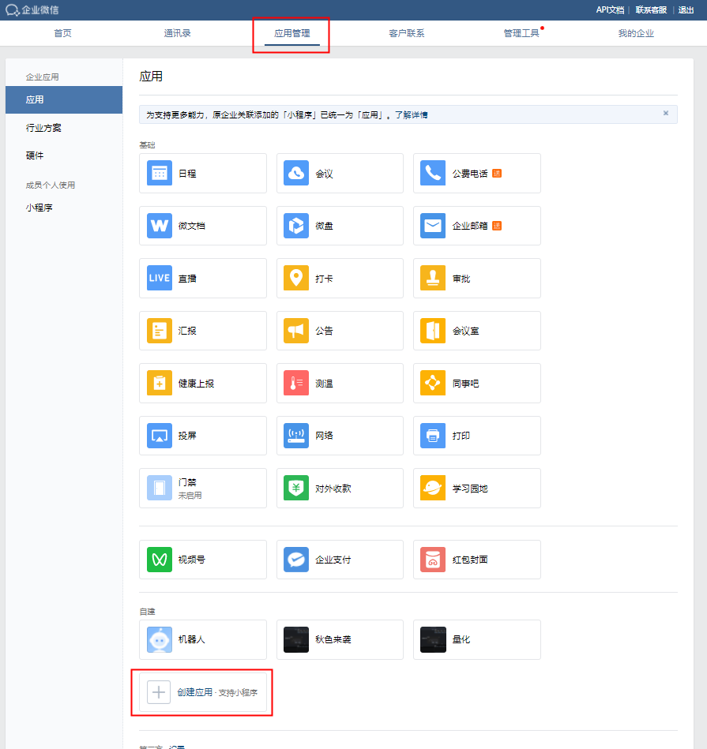This screenshot has height=749, width=707.
Task: Open the 测温 thermometer app icon
Action: click(296, 383)
